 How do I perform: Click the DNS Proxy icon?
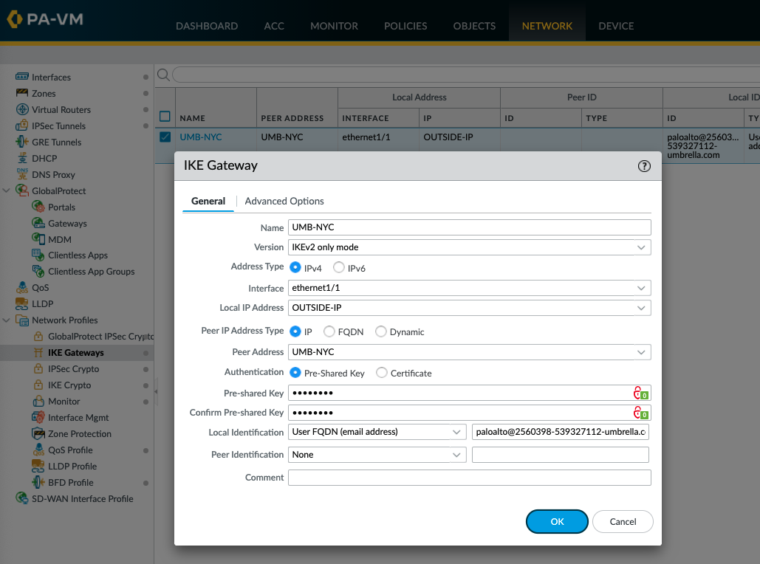pos(22,174)
